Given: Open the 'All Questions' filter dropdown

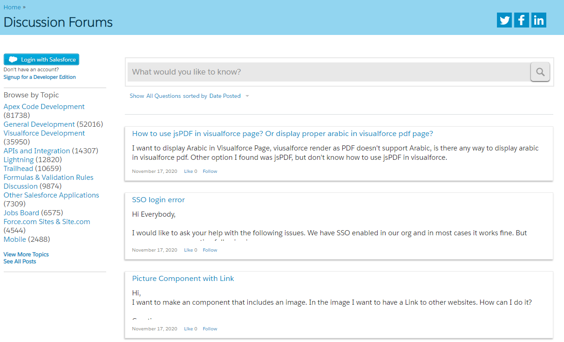Looking at the screenshot, I should 163,96.
